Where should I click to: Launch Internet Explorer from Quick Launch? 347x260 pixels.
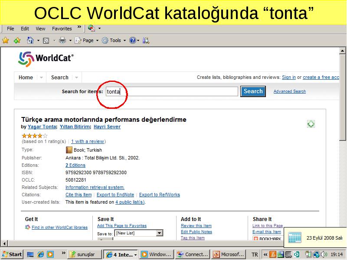point(40,254)
